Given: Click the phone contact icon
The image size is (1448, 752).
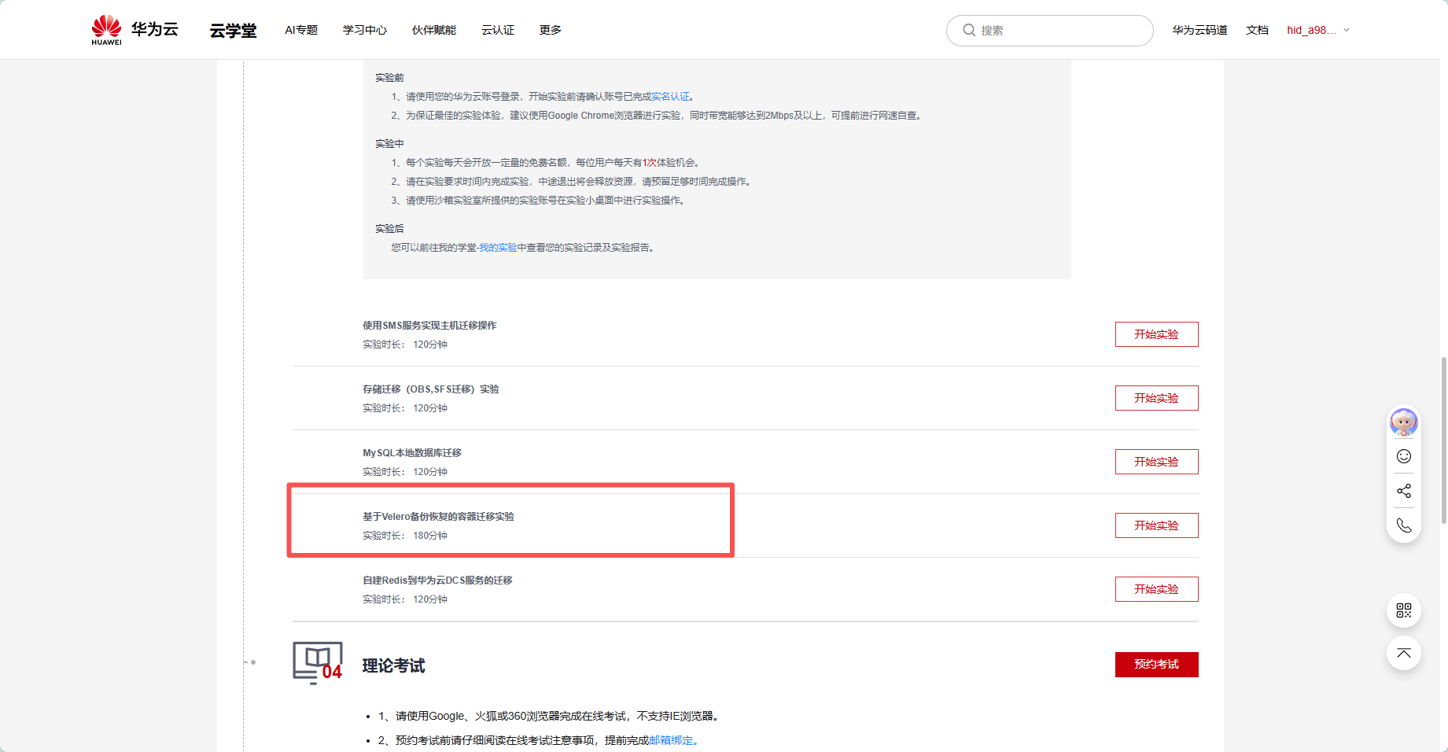Looking at the screenshot, I should 1404,525.
